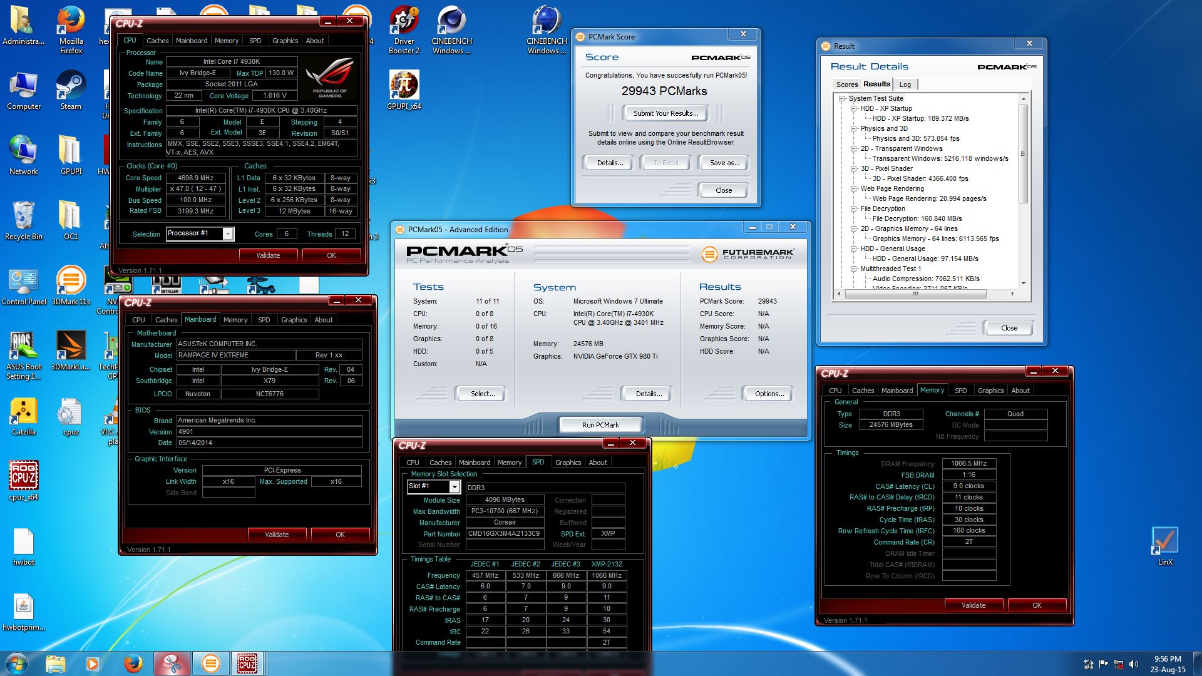The width and height of the screenshot is (1202, 676).
Task: Open Windows Explorer from taskbar
Action: point(55,663)
